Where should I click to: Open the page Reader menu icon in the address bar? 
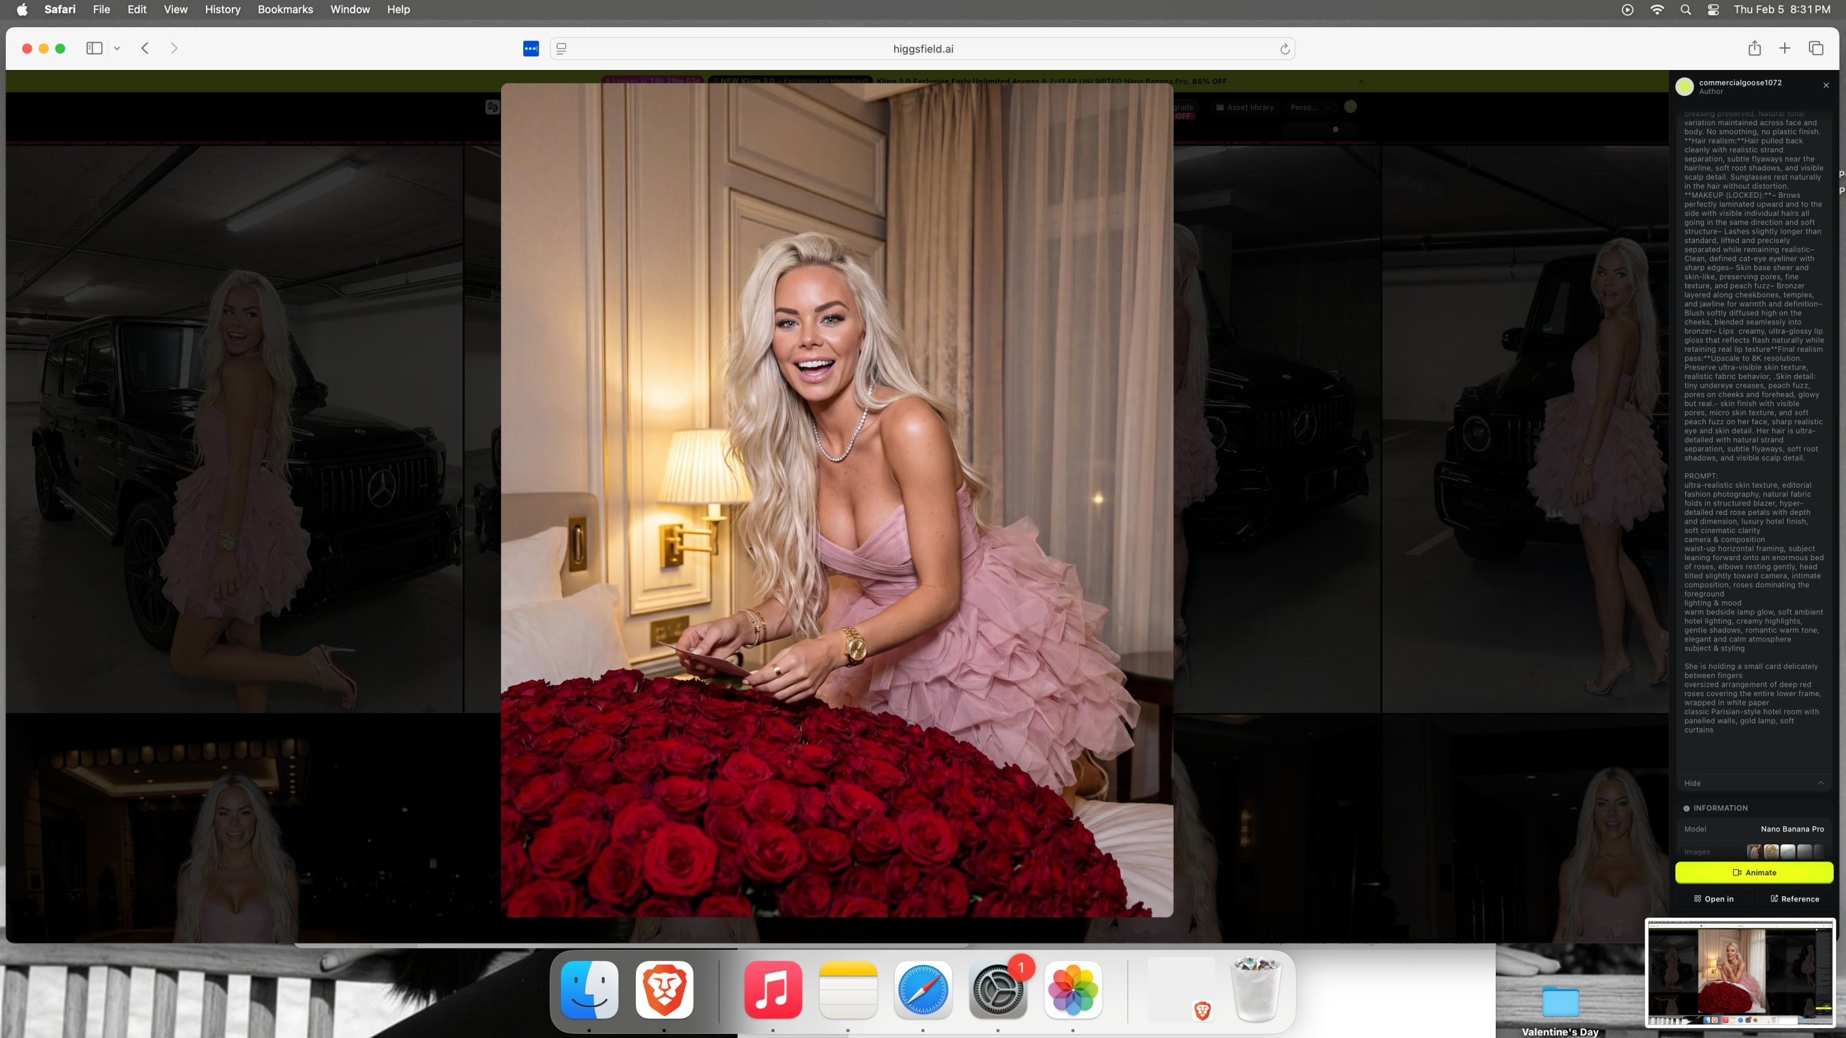coord(562,49)
